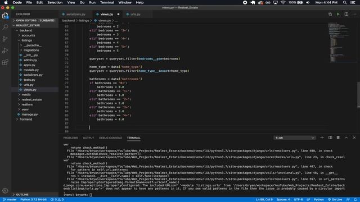The width and height of the screenshot is (360, 202).
Task: Open the Extensions view
Action: [x=5, y=62]
